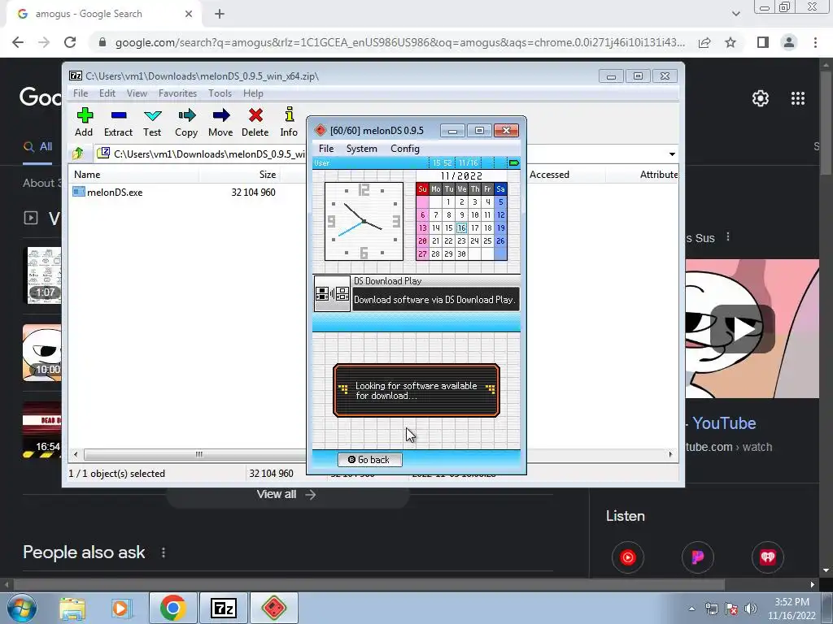
Task: Expand the 7-Zip address path dropdown
Action: 672,154
